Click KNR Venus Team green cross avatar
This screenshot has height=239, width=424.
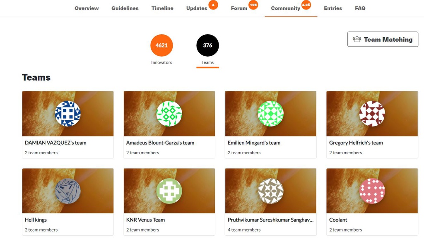[169, 191]
